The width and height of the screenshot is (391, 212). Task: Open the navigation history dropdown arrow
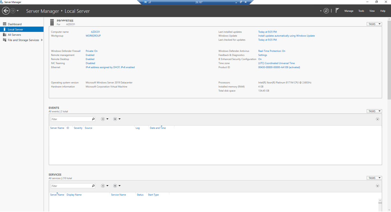[x=18, y=11]
